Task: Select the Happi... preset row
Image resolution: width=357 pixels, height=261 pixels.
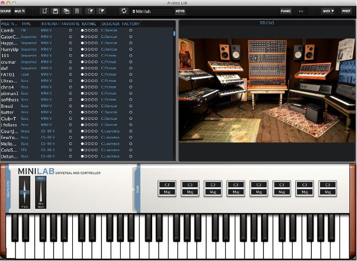Action: pyautogui.click(x=88, y=43)
